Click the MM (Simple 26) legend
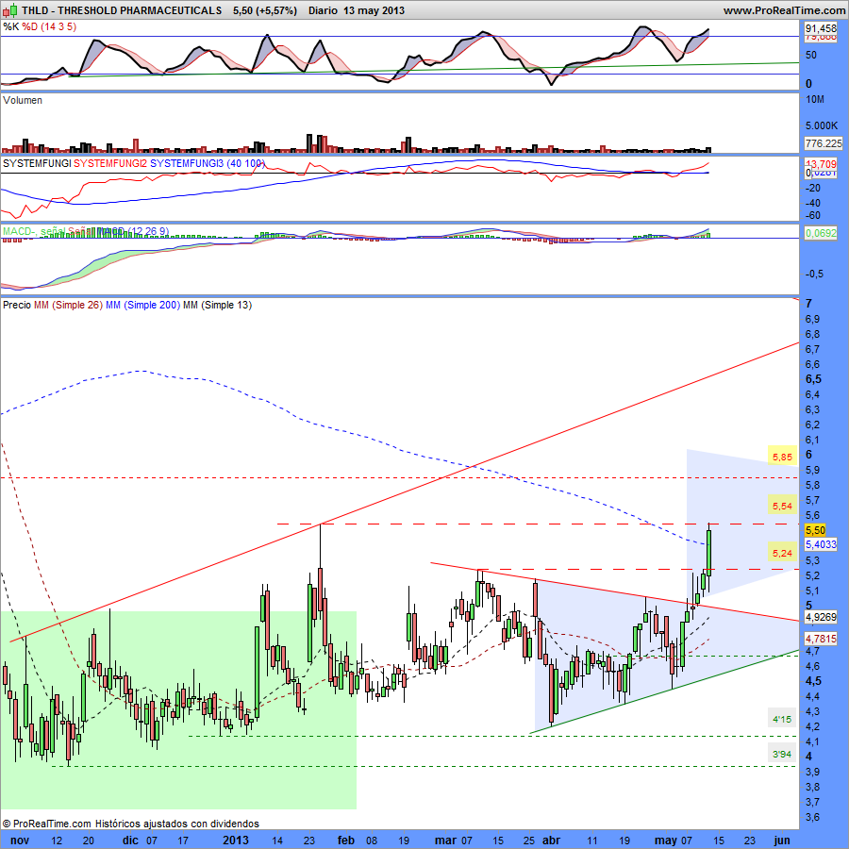Screen dimensions: 849x849 pyautogui.click(x=68, y=305)
